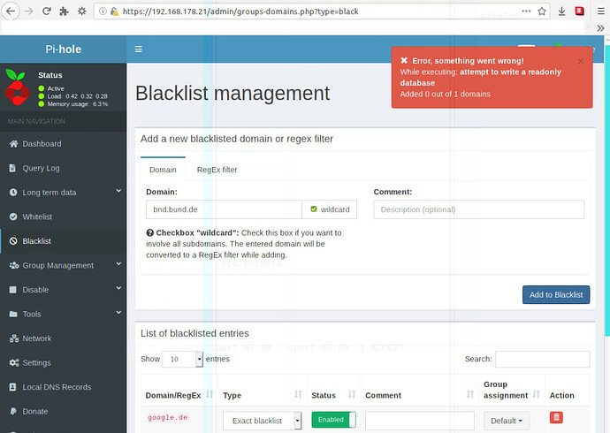Open the Exact blacklist type dropdown
The width and height of the screenshot is (610, 433).
262,421
